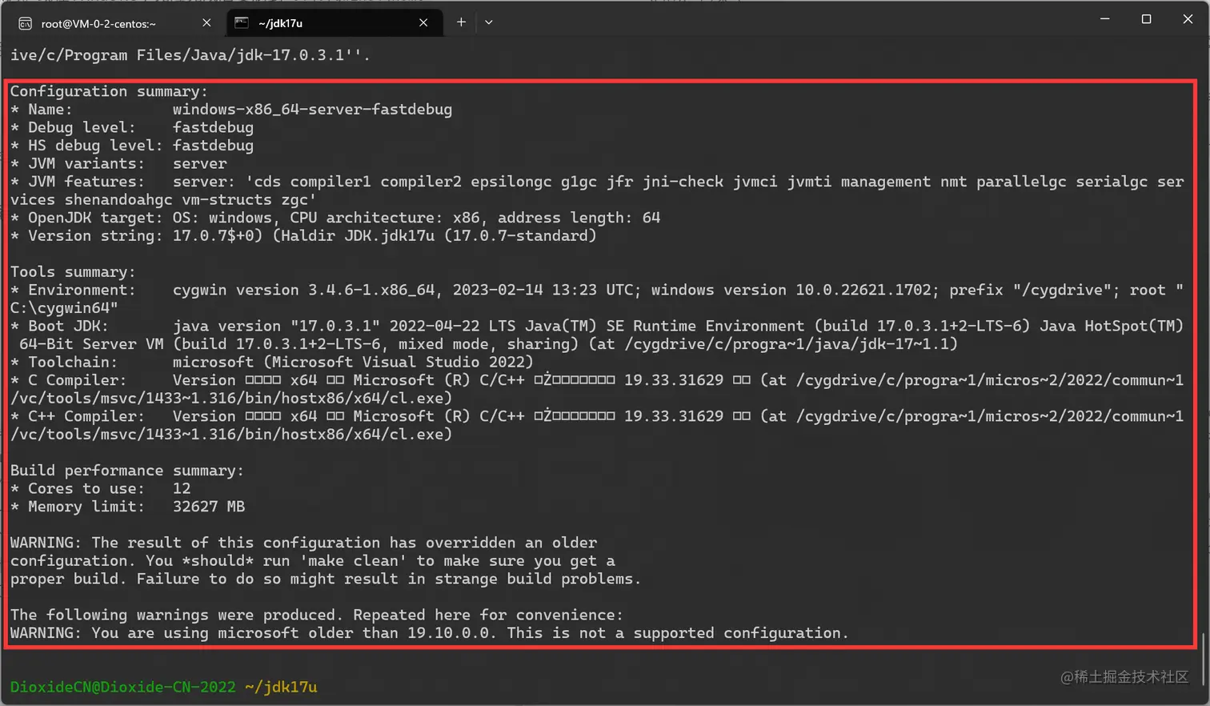Click the terminal icon on the ~/jdk17u tab
Viewport: 1210px width, 706px height.
240,23
